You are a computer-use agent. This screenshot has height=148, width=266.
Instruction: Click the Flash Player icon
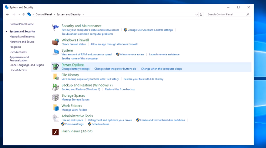tap(55, 132)
